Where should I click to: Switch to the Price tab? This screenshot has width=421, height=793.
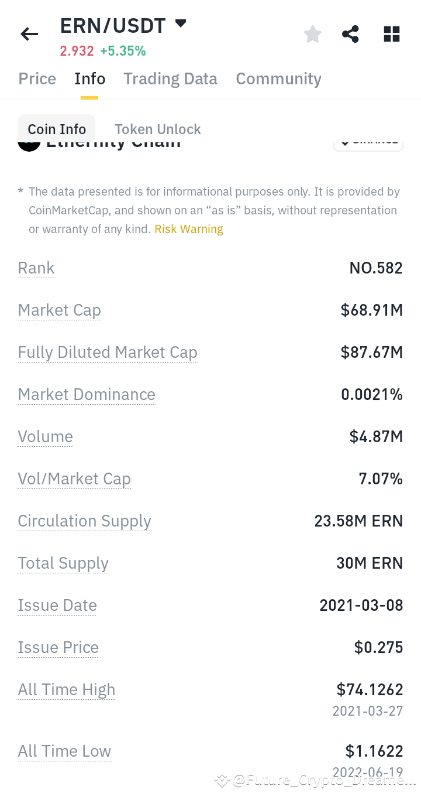coord(37,79)
